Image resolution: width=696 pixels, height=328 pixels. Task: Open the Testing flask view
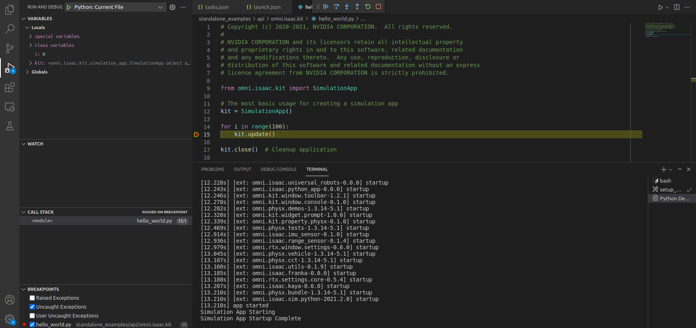coord(10,126)
